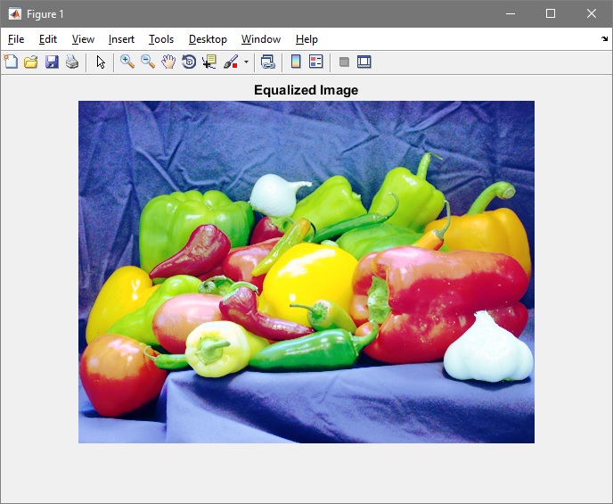The width and height of the screenshot is (613, 504).
Task: Insert a legend using the toolbar icon
Action: click(315, 62)
